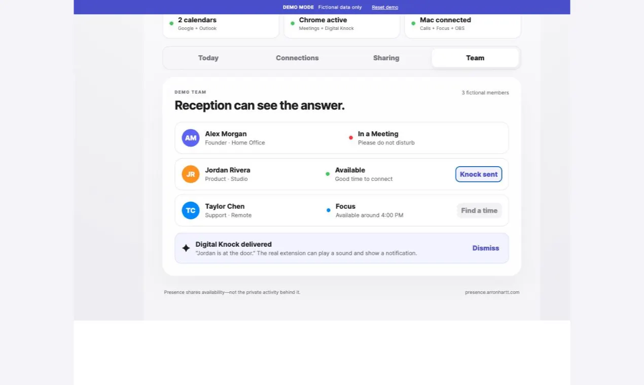The image size is (644, 385).
Task: Click the Digital Knock delivered heading
Action: (234, 244)
